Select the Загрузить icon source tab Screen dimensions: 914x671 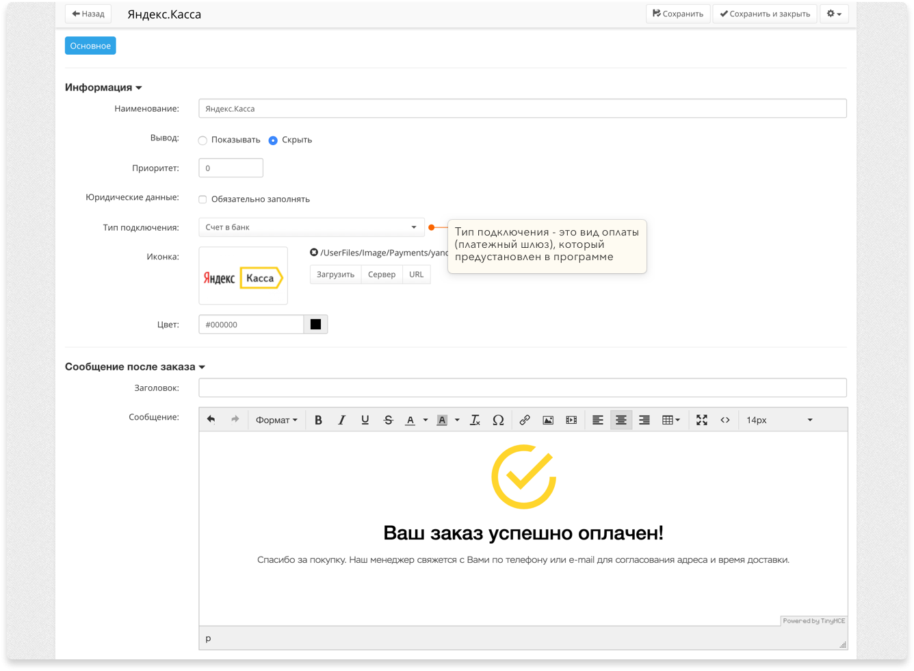coord(335,275)
